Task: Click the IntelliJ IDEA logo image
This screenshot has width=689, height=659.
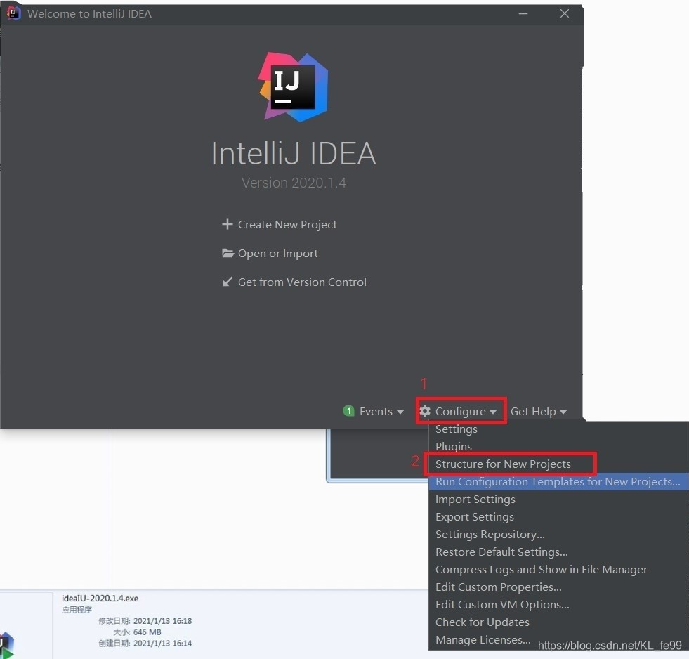Action: (293, 87)
